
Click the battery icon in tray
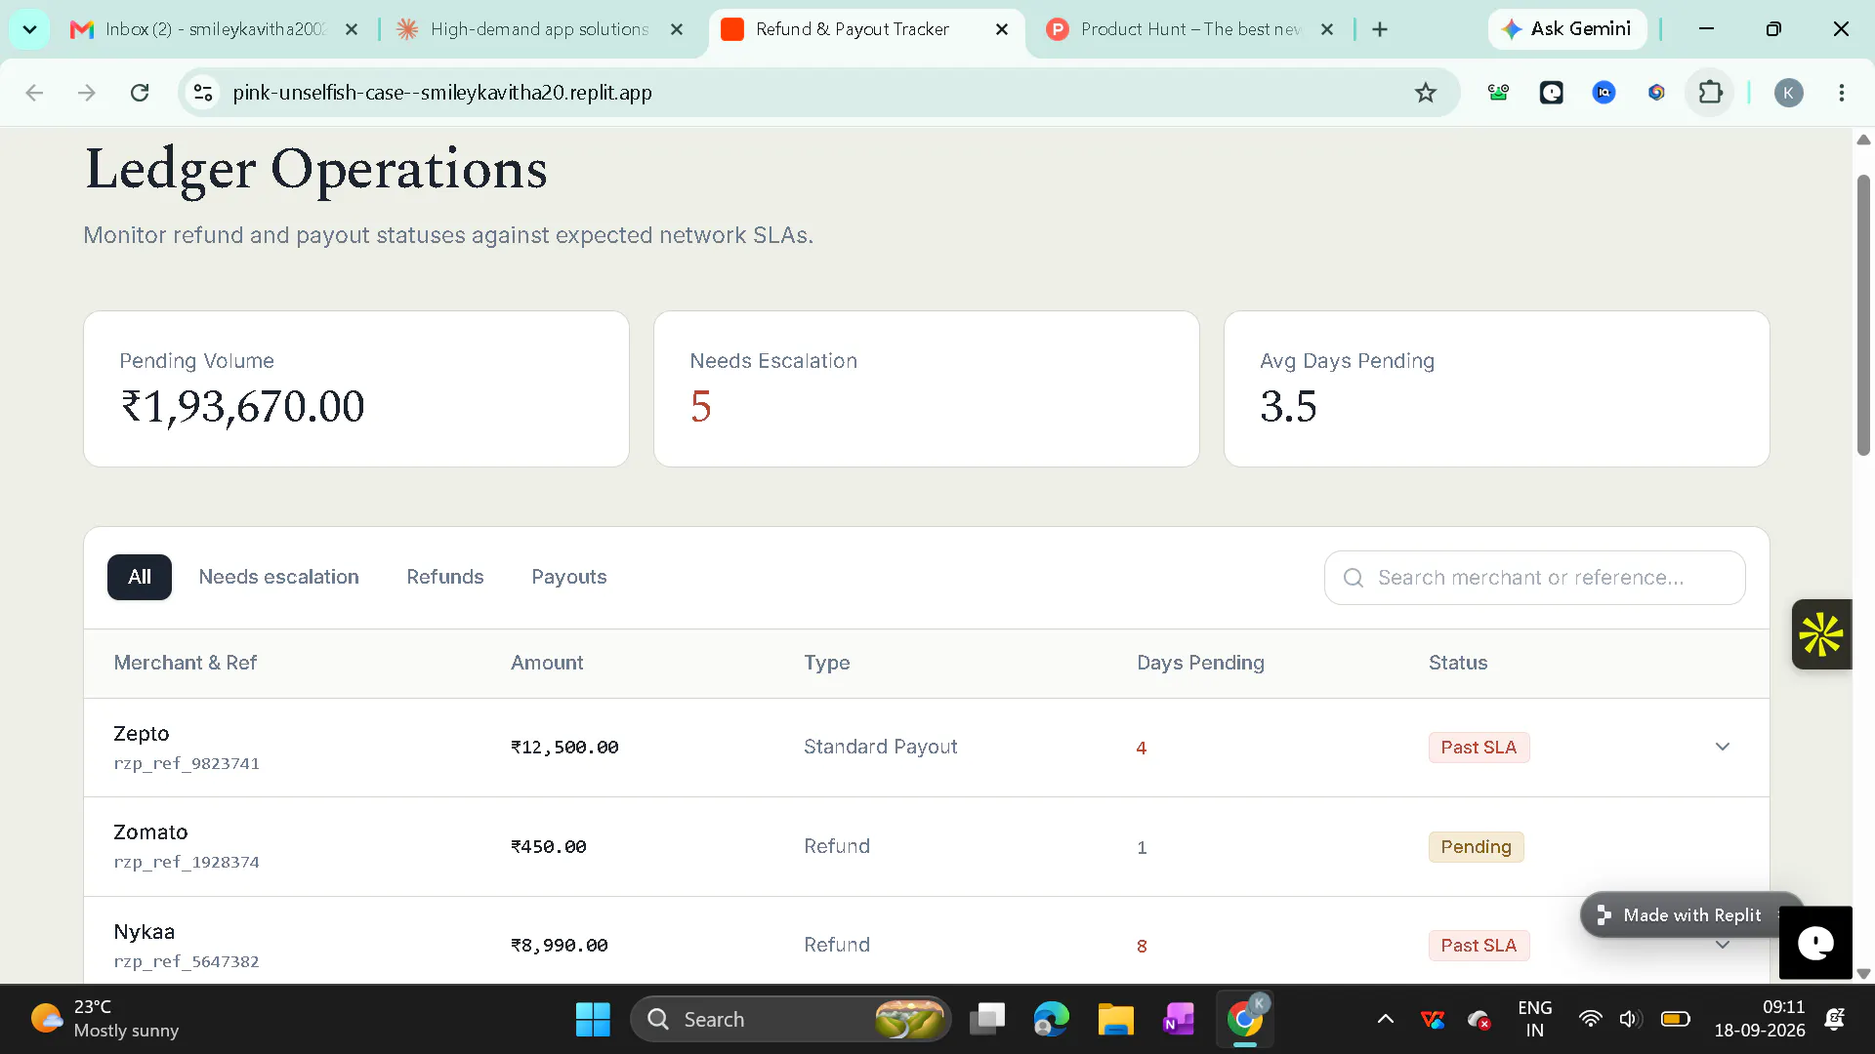tap(1676, 1020)
